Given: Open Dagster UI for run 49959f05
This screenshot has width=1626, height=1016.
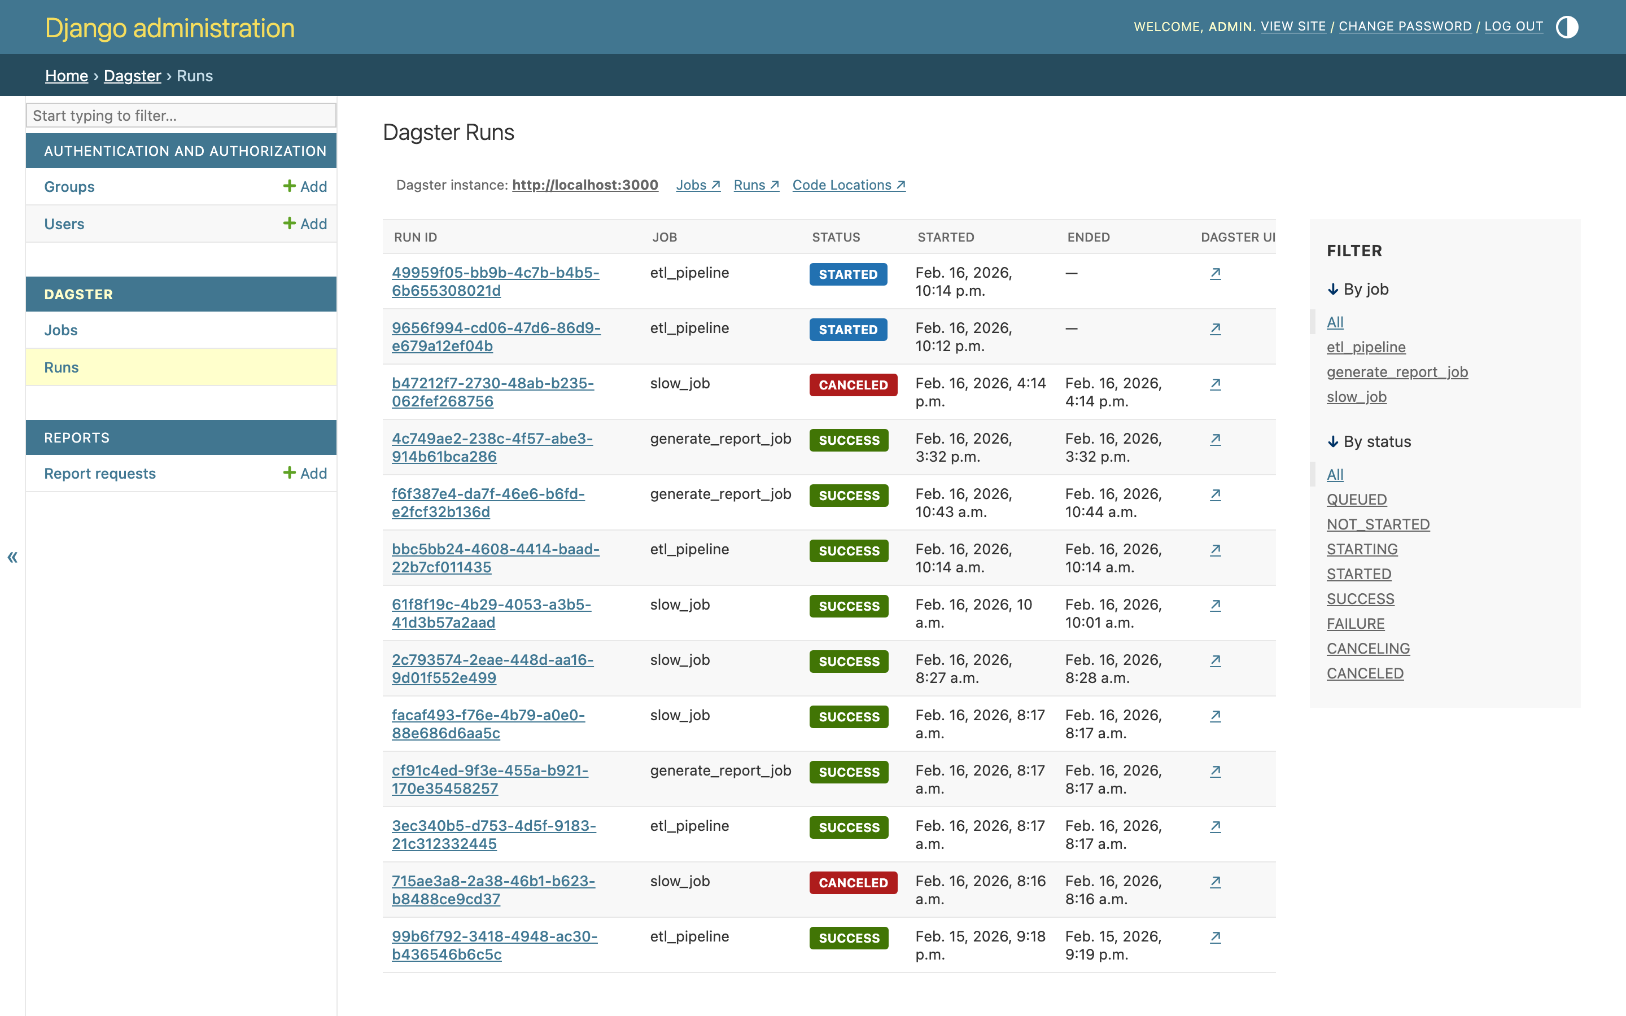Looking at the screenshot, I should pos(1215,273).
